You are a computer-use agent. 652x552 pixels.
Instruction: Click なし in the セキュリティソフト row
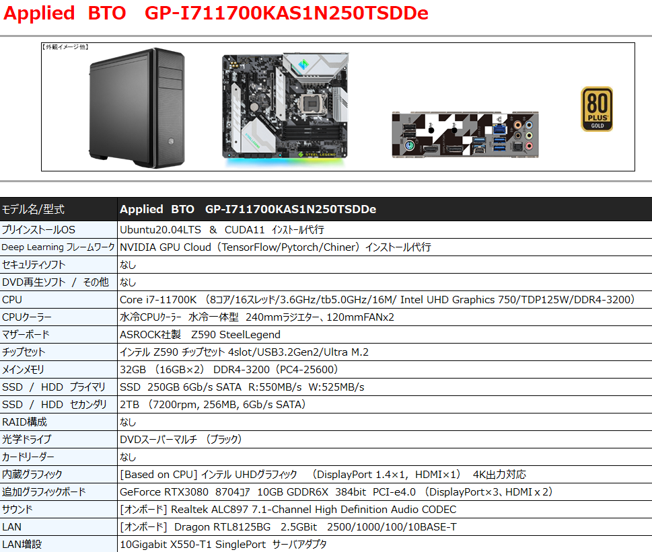pyautogui.click(x=128, y=265)
